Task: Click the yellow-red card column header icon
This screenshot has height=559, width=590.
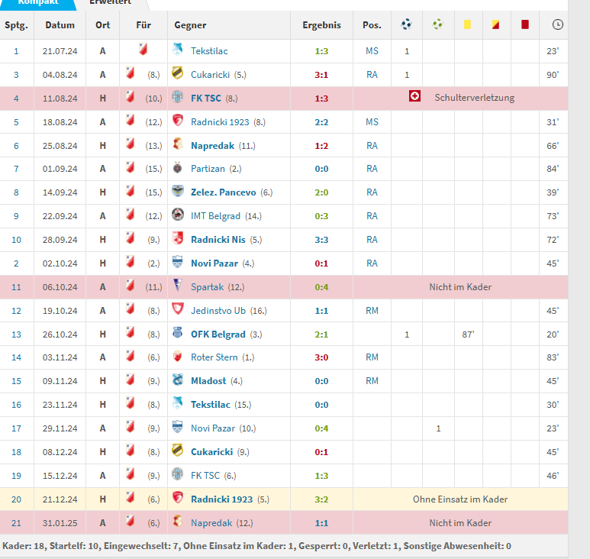Action: click(495, 24)
